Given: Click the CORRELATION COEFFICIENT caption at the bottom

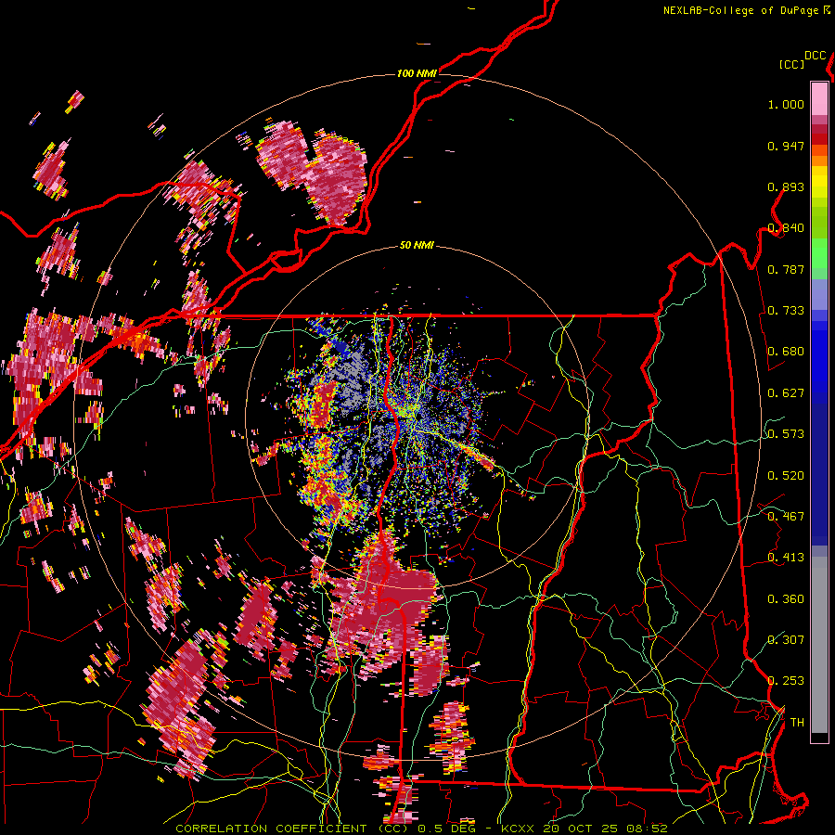Looking at the screenshot, I should [x=271, y=829].
